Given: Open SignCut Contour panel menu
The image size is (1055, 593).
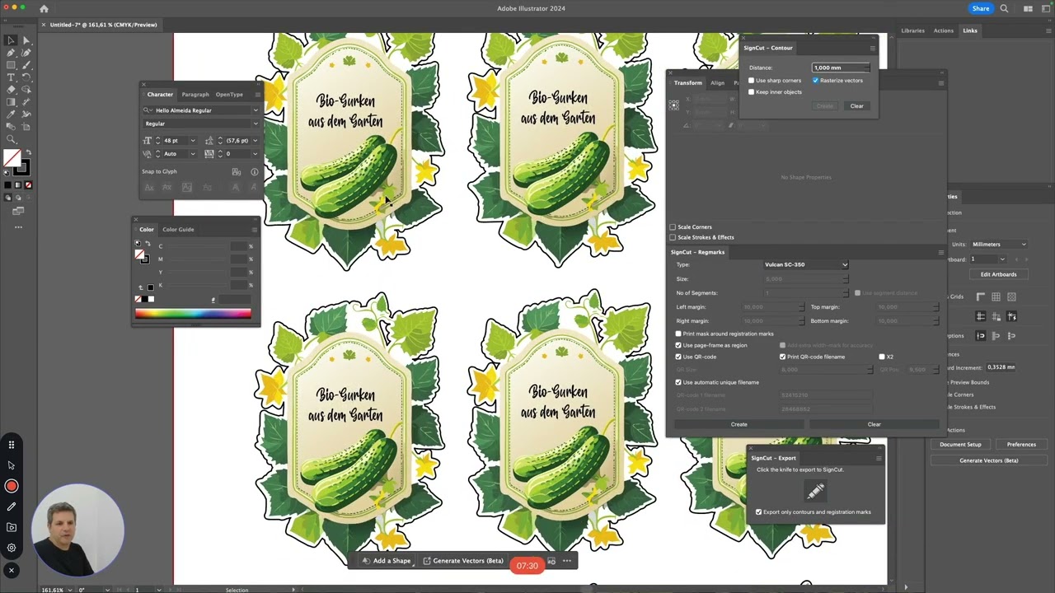Looking at the screenshot, I should pos(873,48).
